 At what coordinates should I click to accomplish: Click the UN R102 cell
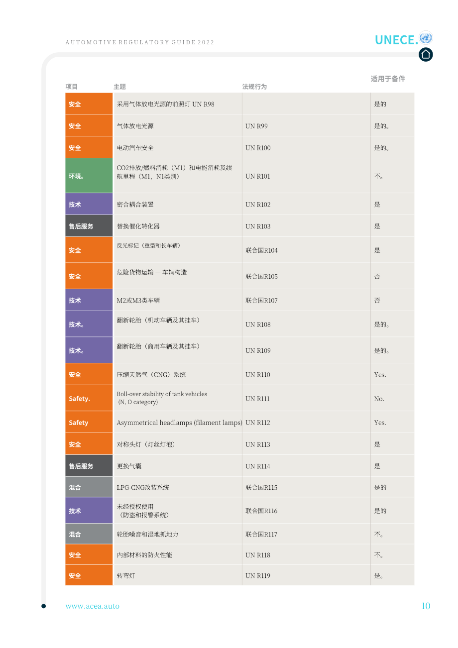306,204
